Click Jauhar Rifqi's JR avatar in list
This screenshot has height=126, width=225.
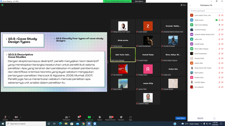tap(192, 63)
